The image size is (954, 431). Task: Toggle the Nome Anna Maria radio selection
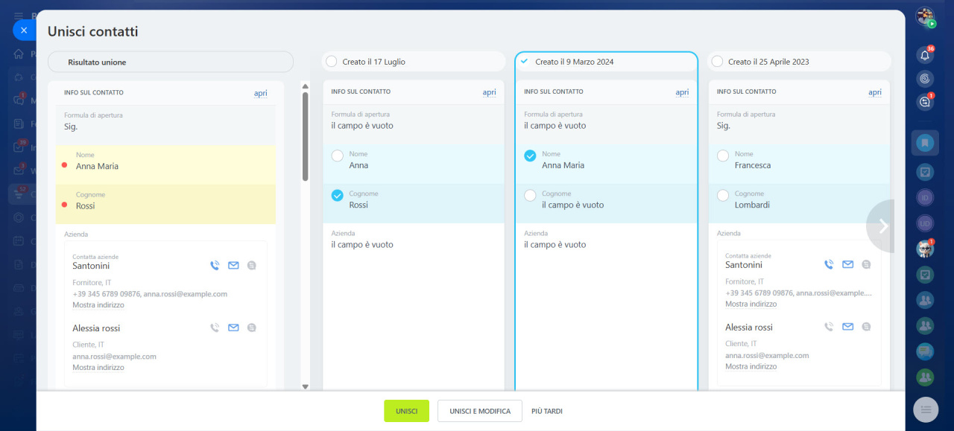(x=530, y=156)
